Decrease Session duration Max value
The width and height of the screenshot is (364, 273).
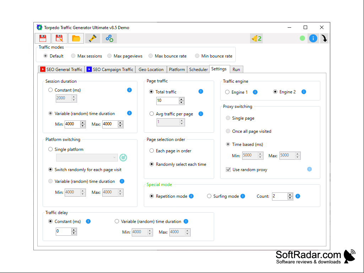click(x=120, y=126)
